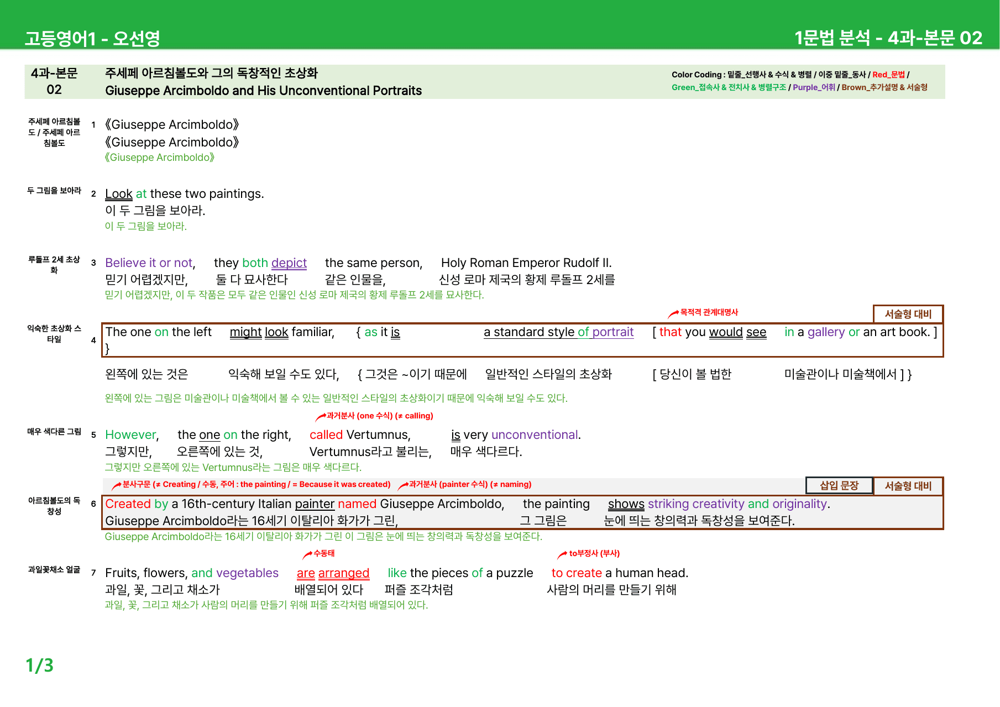Click the '서술형 대비' tag above sentence 6
Image resolution: width=1000 pixels, height=707 pixels.
pyautogui.click(x=908, y=486)
